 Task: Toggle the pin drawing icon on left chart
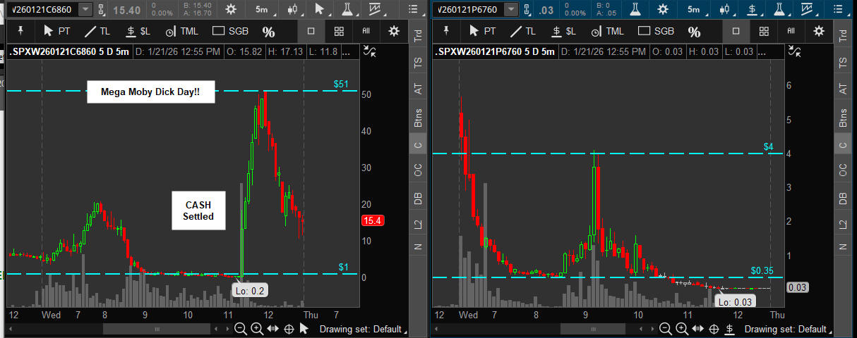point(20,32)
